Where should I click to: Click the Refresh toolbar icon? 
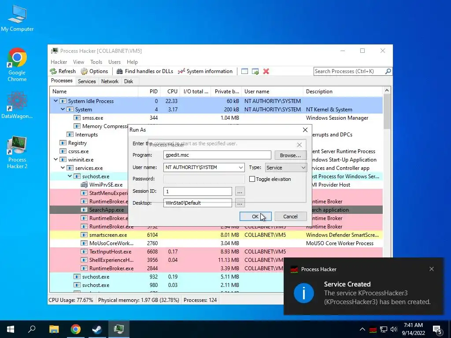click(x=63, y=71)
